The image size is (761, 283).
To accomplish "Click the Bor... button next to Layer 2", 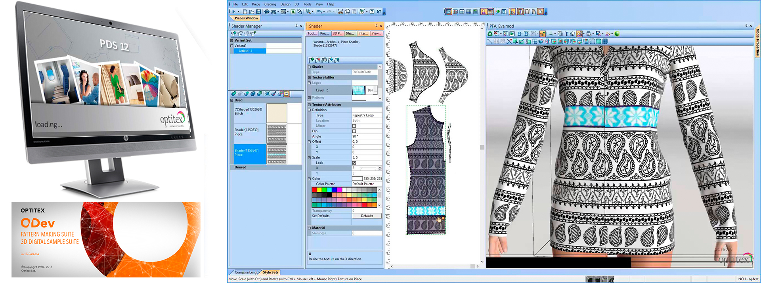I will pos(372,90).
